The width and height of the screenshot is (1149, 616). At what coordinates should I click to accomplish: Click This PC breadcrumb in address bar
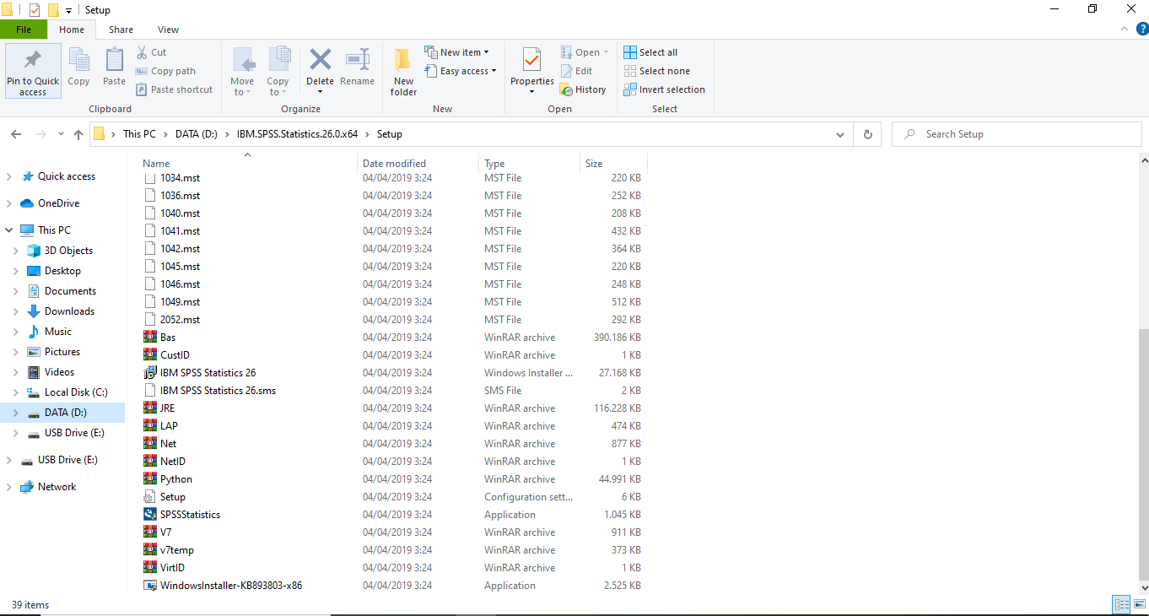click(139, 134)
